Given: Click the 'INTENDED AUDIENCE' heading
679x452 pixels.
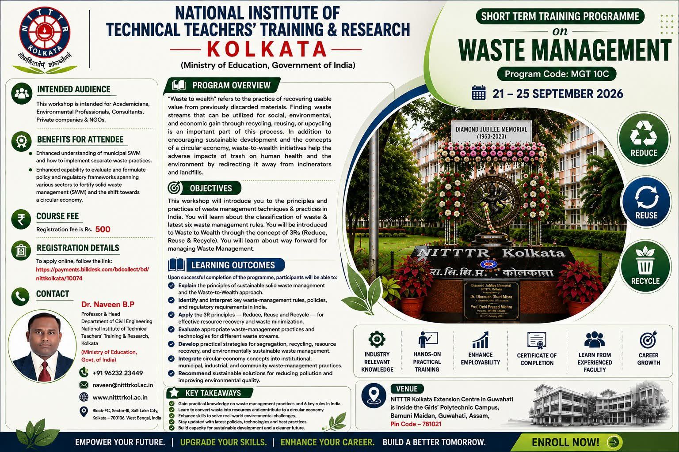Looking at the screenshot, I should [x=74, y=89].
